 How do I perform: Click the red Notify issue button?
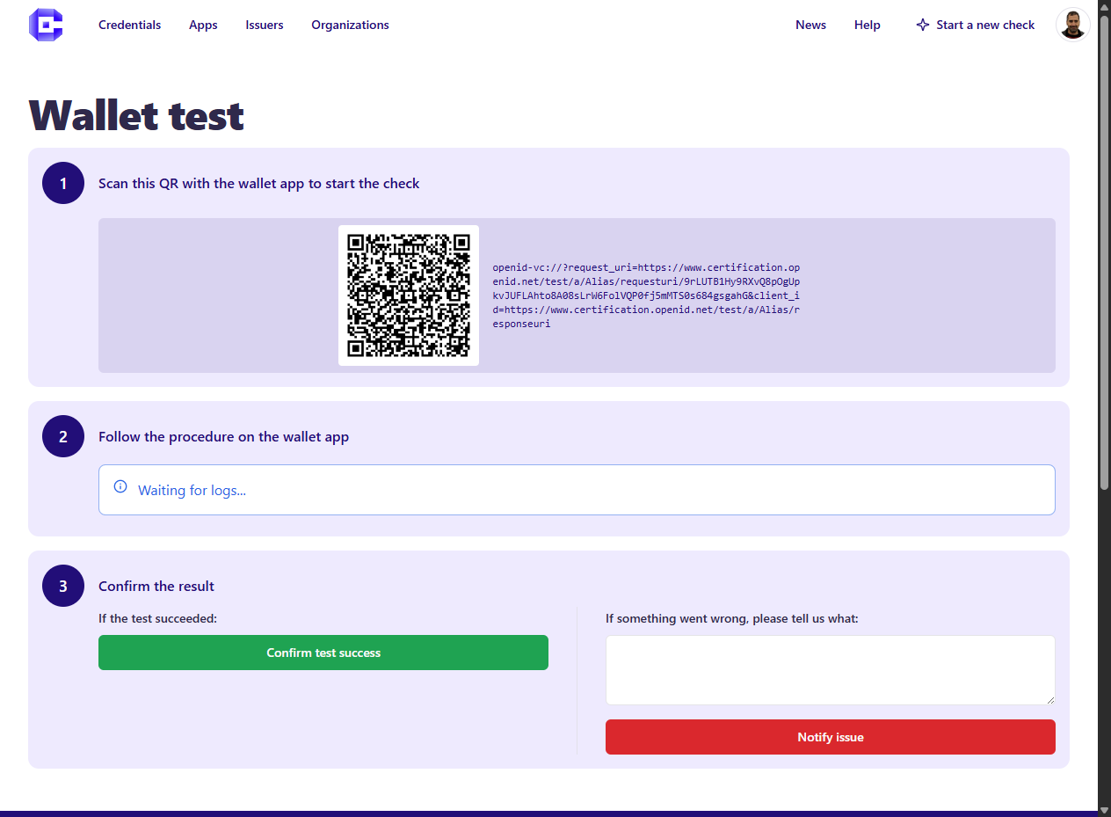831,737
